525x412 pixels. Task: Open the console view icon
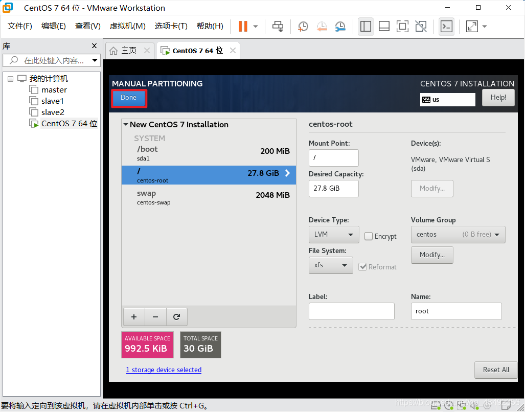pos(446,26)
